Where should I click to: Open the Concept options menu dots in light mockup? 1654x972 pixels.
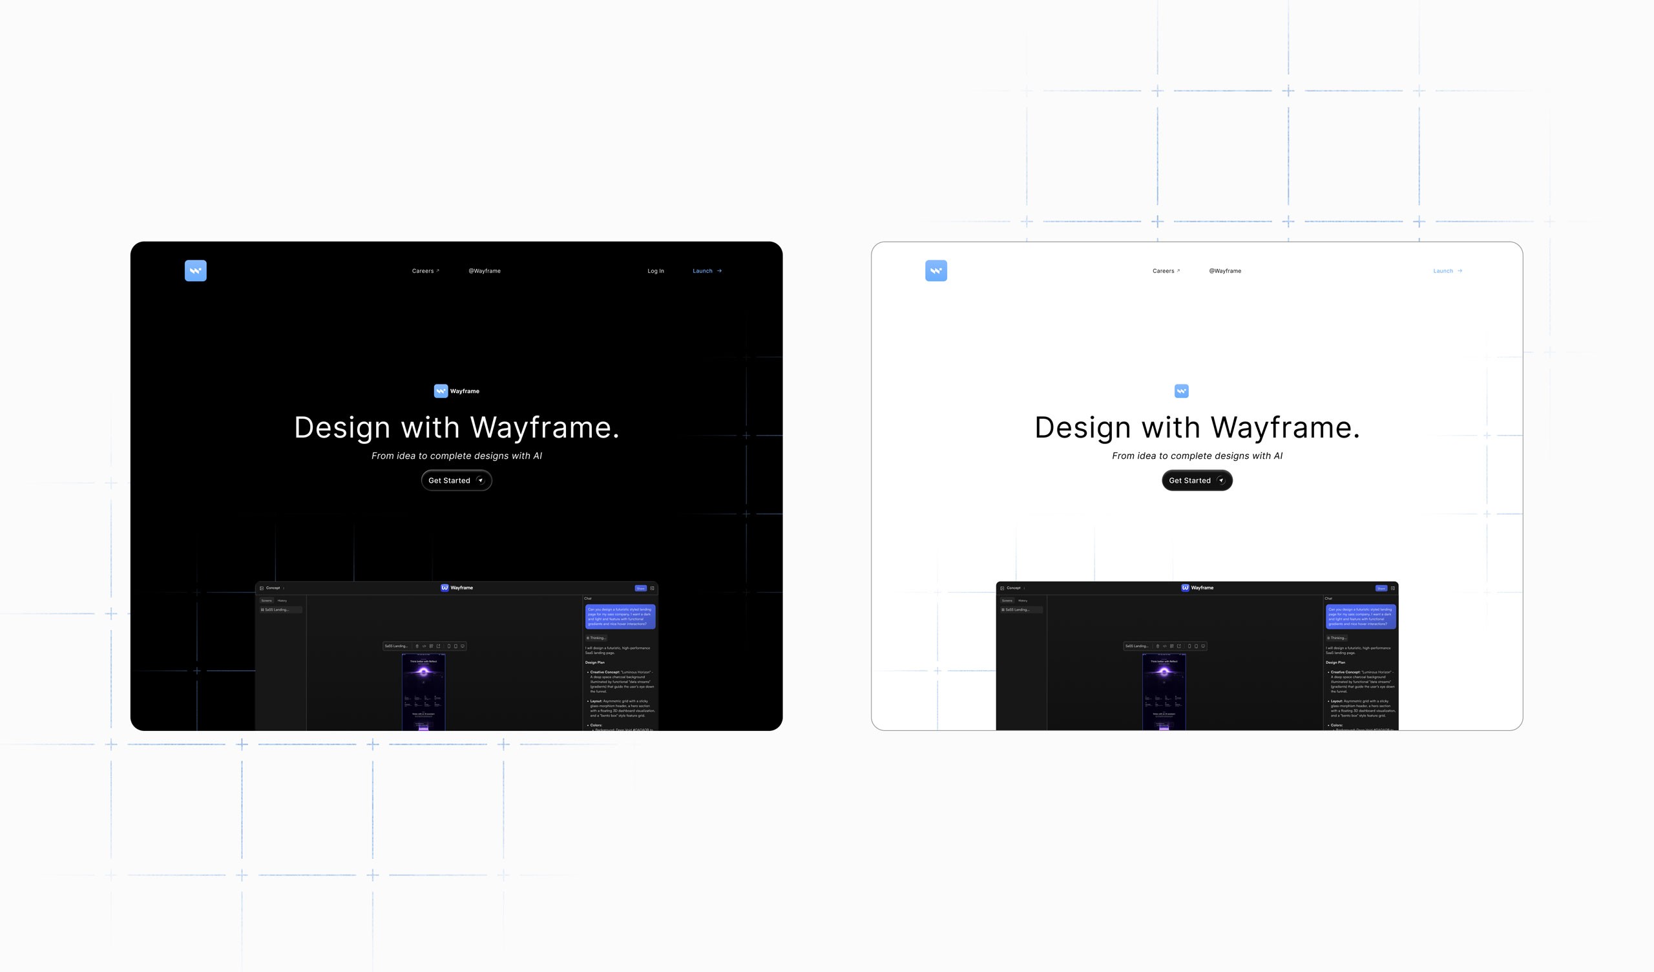pos(1024,589)
